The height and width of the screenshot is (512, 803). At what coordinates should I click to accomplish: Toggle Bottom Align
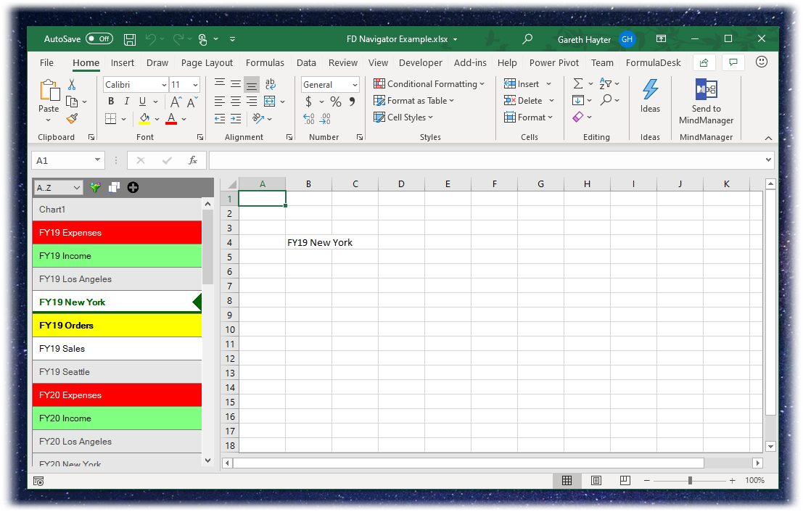pyautogui.click(x=252, y=84)
